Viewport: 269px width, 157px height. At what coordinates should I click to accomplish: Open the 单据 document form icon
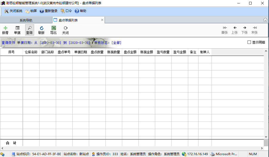click(17, 28)
